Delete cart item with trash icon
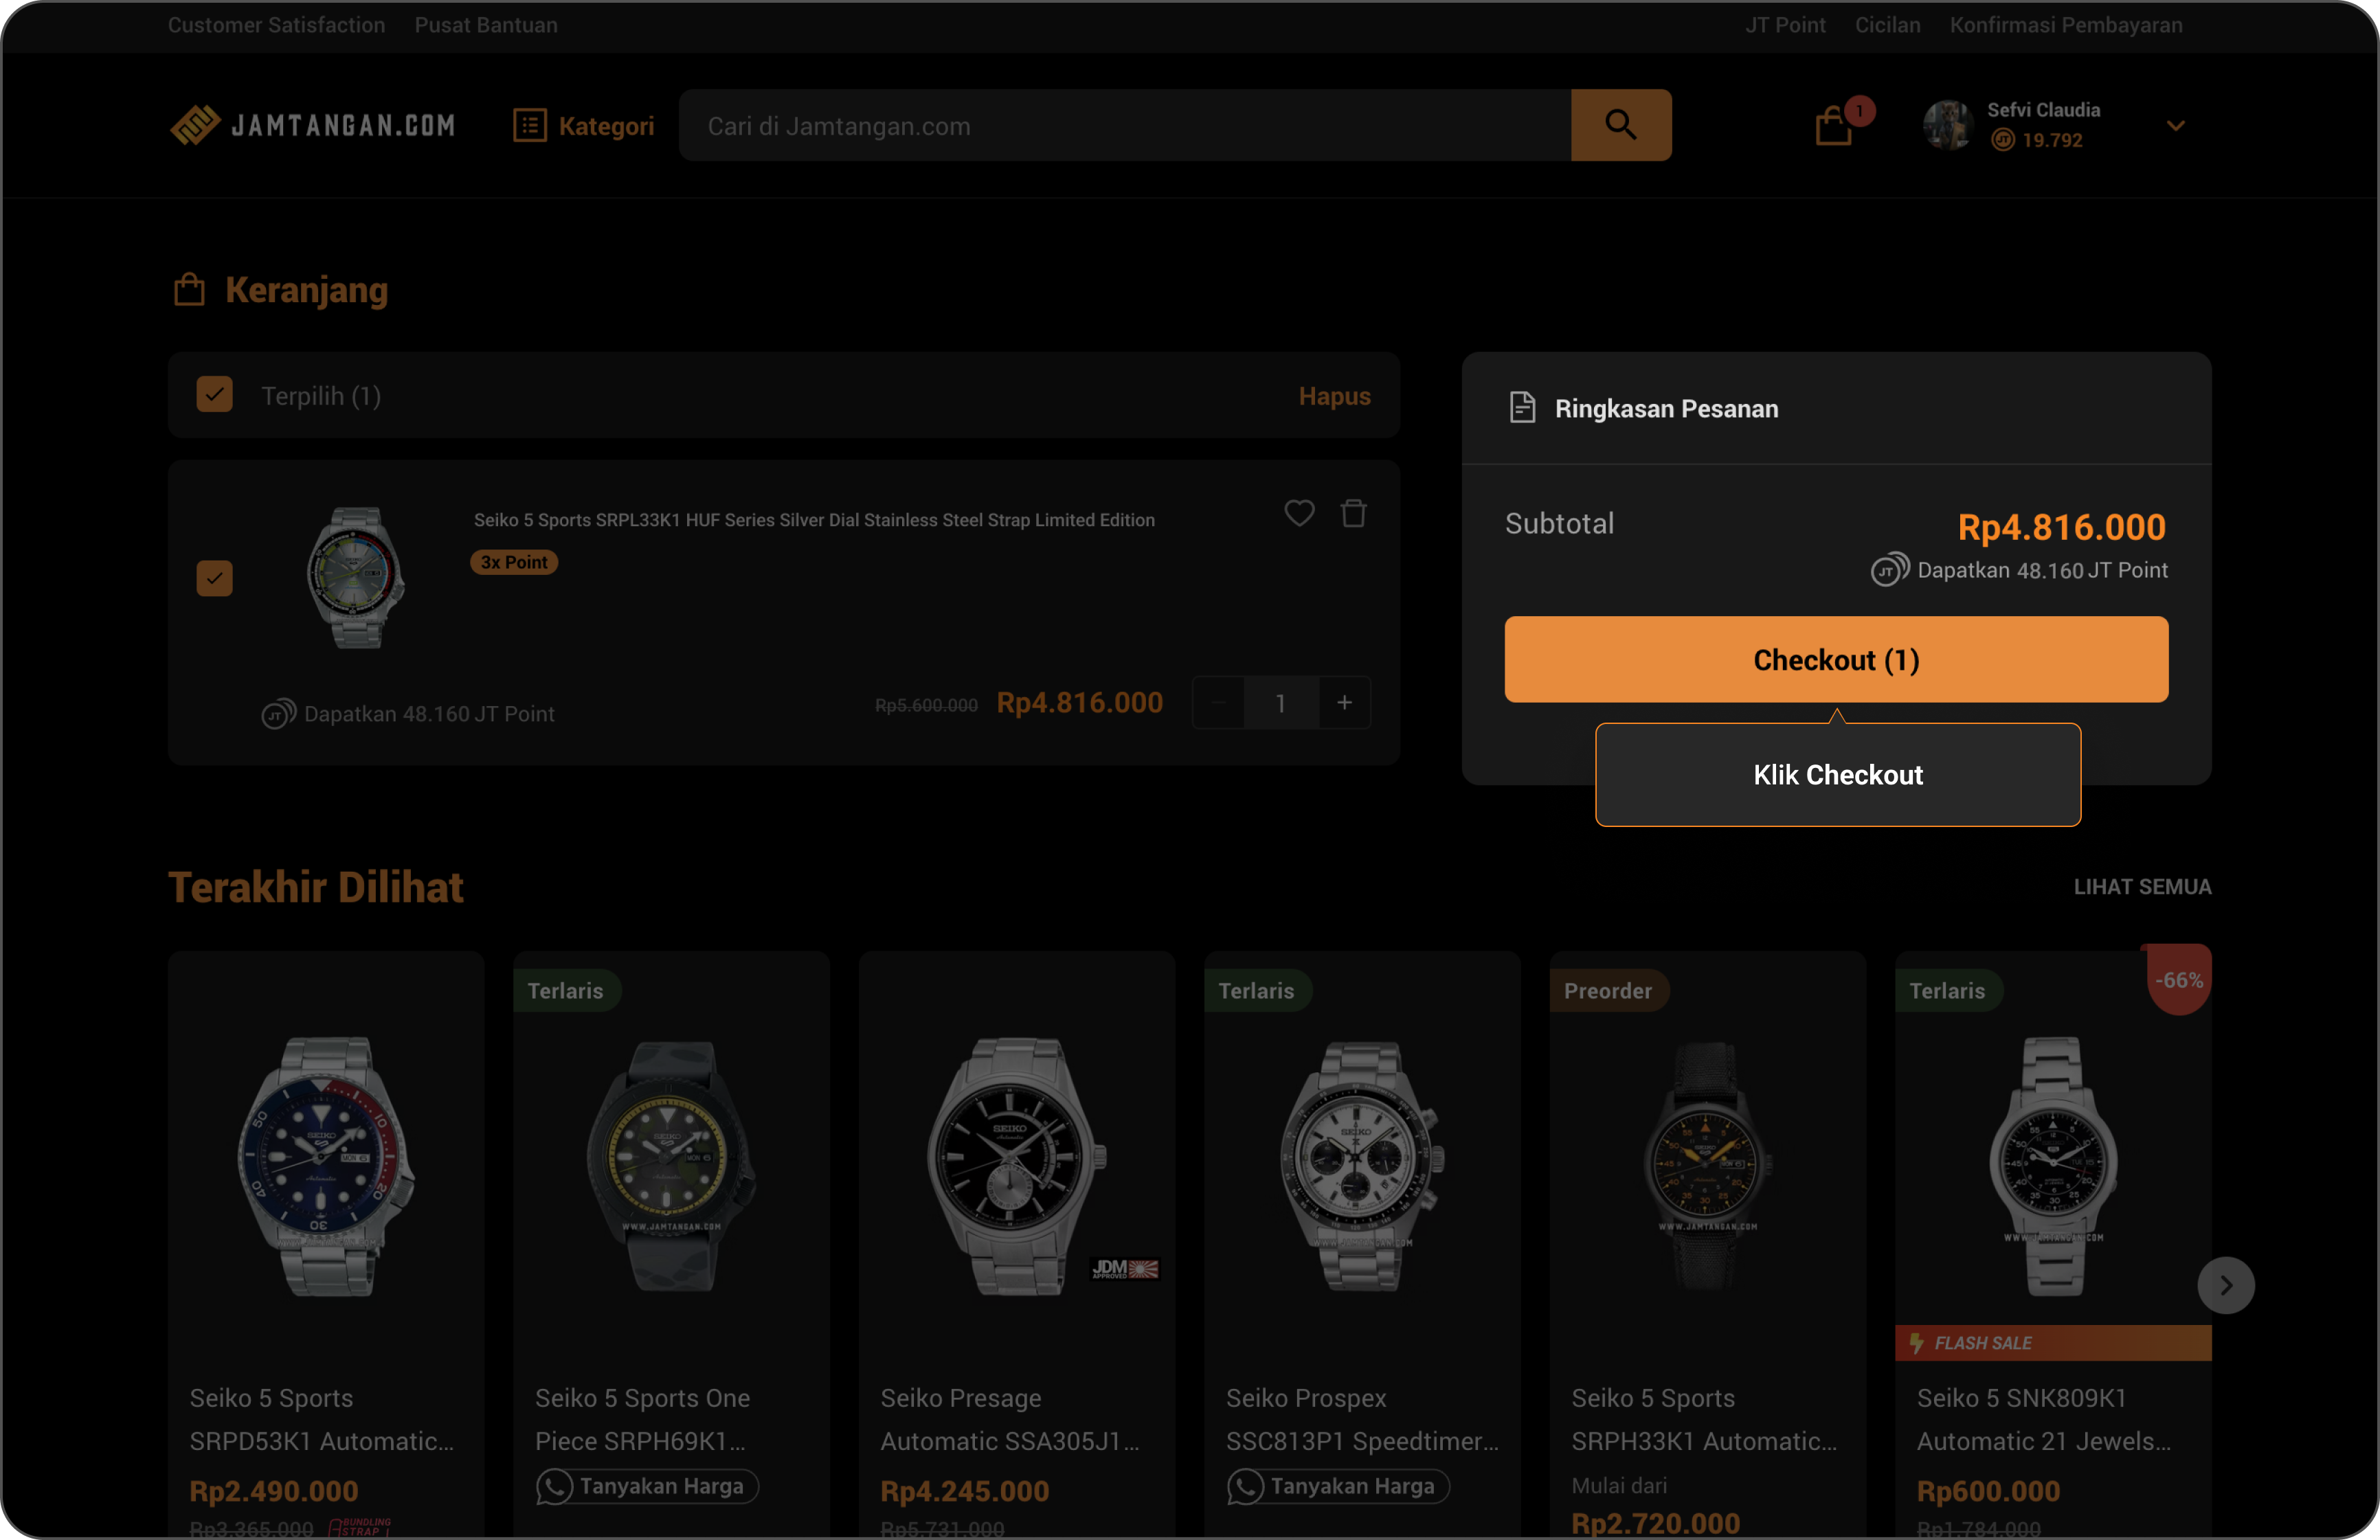The image size is (2380, 1540). [1353, 513]
